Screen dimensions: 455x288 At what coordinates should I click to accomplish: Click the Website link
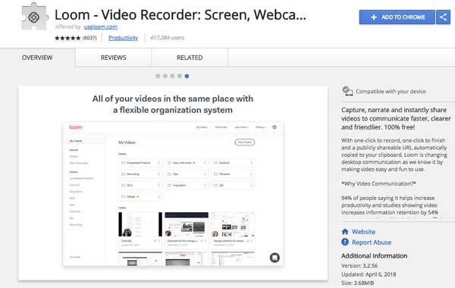coord(363,231)
